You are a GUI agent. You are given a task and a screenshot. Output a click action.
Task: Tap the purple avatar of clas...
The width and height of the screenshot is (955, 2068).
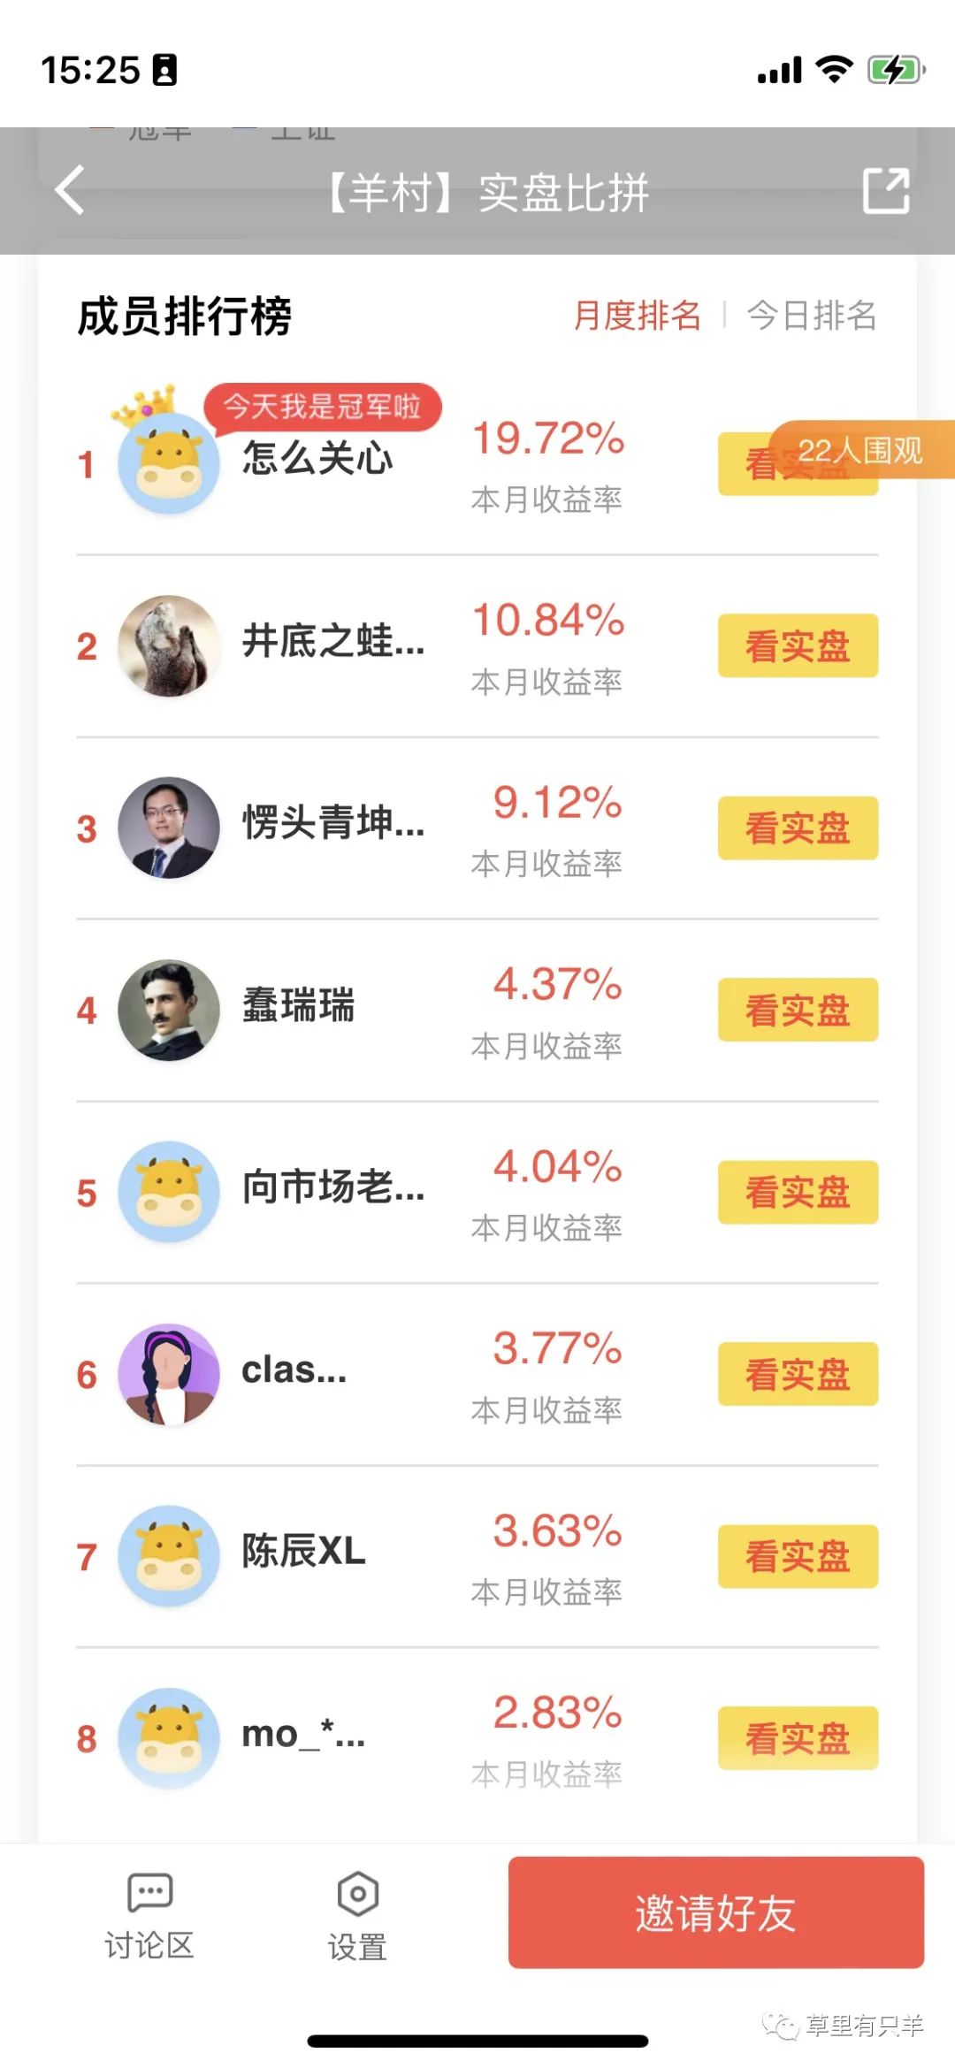168,1373
